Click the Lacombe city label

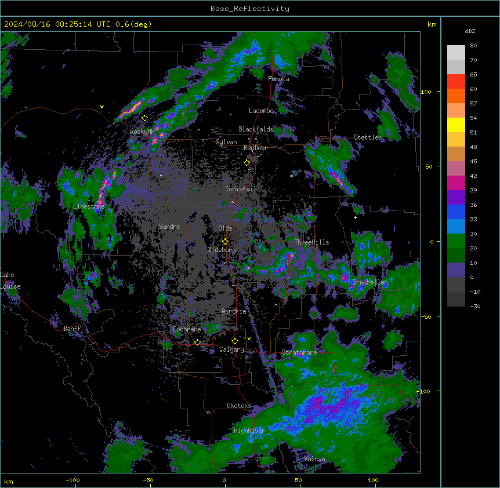(x=261, y=111)
